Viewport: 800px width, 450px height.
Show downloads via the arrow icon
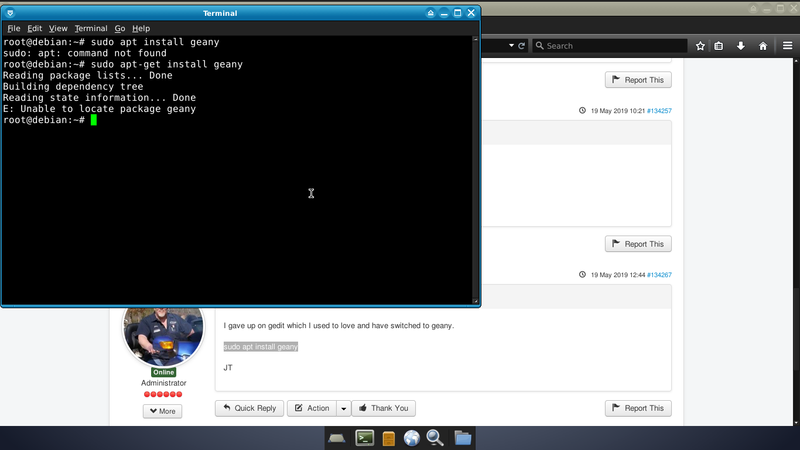tap(741, 46)
